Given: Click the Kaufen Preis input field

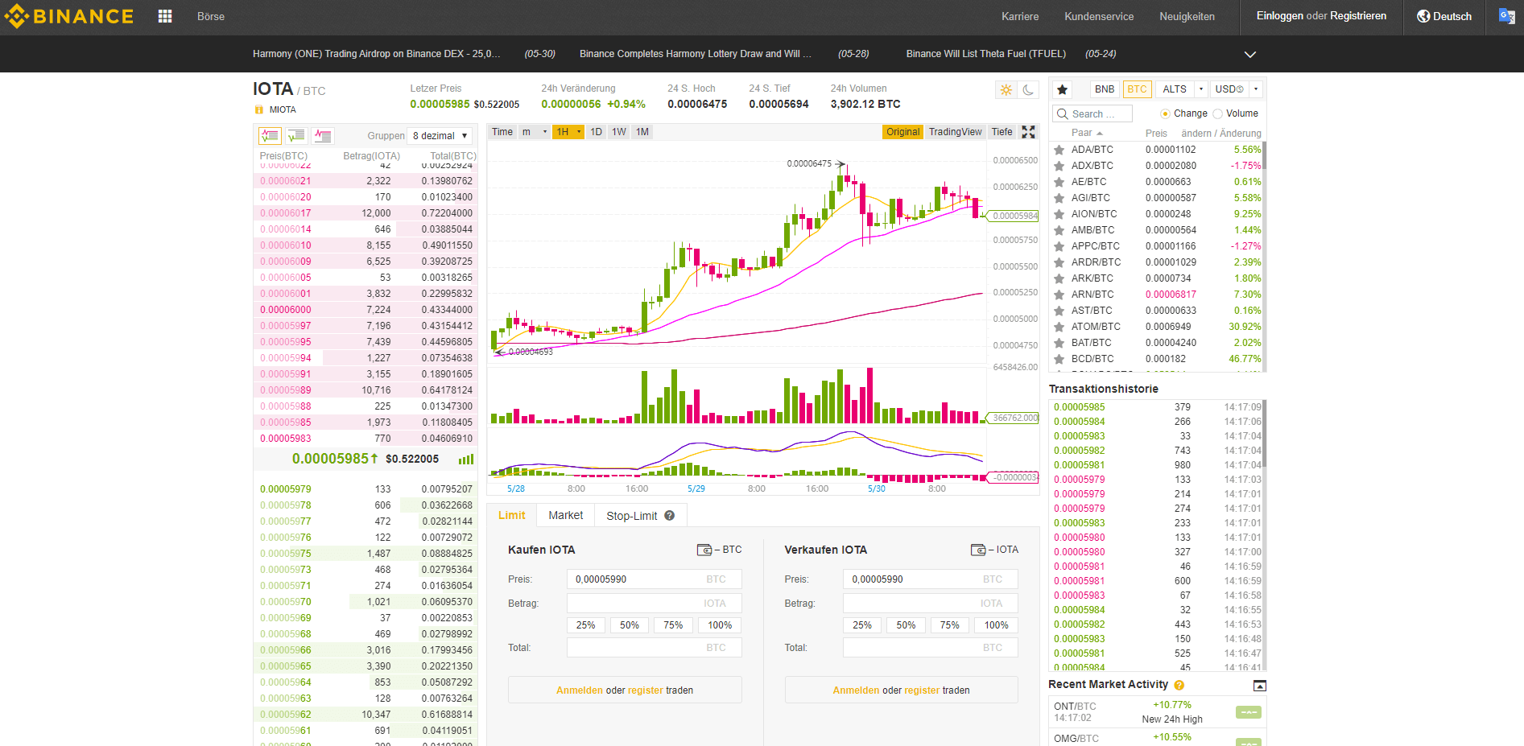Looking at the screenshot, I should click(654, 579).
